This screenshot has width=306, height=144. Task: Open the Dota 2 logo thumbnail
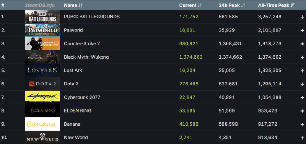pos(42,84)
